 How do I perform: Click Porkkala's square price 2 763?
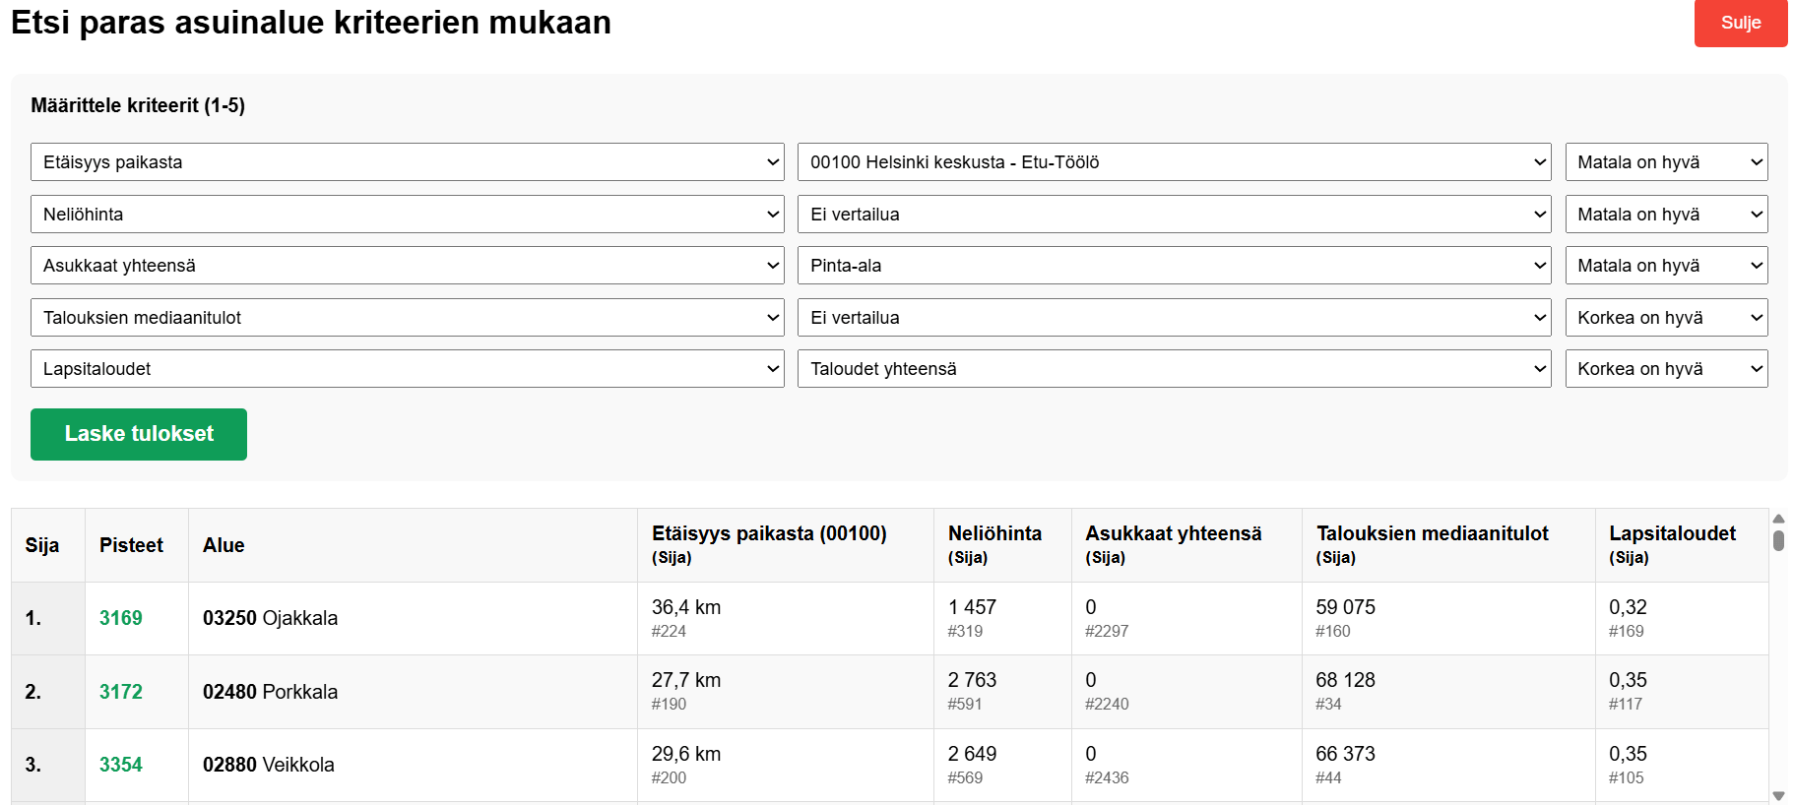[x=972, y=680]
